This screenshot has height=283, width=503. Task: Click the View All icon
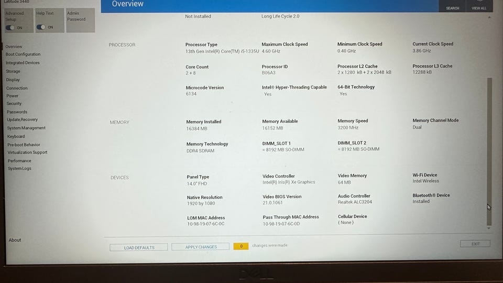click(x=479, y=5)
